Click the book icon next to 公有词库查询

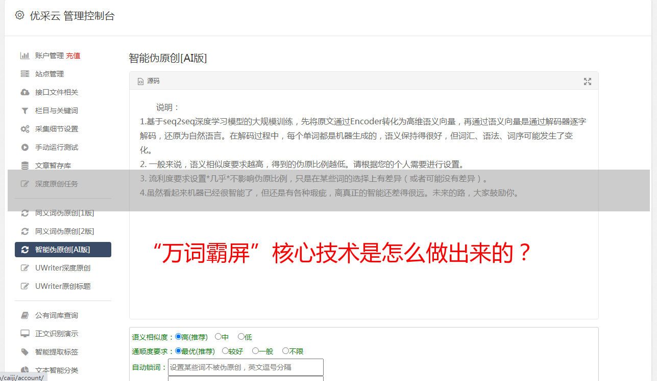coord(25,315)
